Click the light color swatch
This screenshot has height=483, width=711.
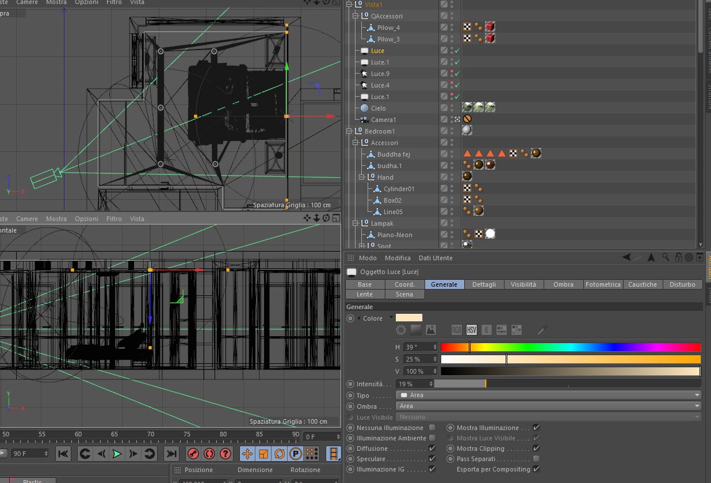[409, 318]
